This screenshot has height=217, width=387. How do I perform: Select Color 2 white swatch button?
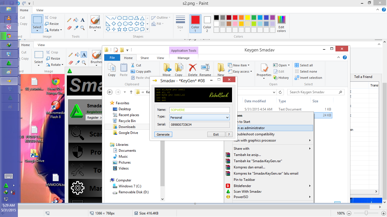pos(207,24)
